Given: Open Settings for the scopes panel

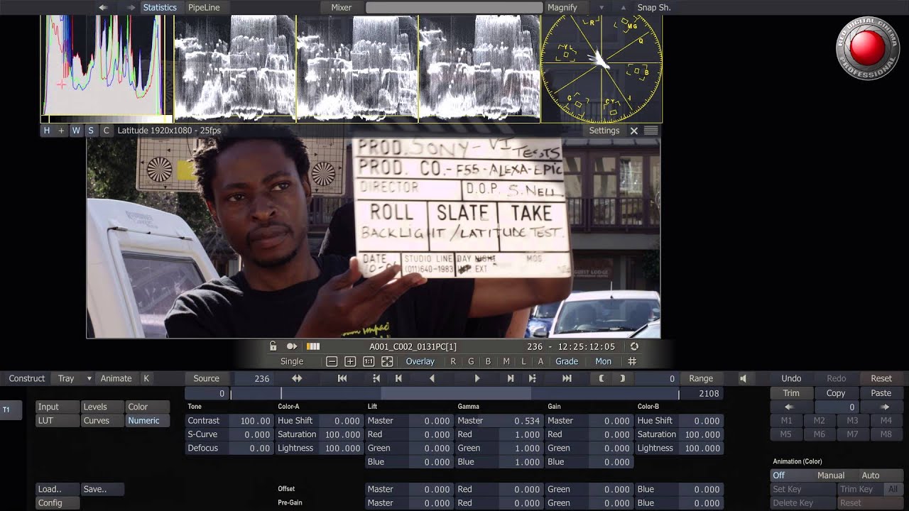Looking at the screenshot, I should [x=604, y=131].
